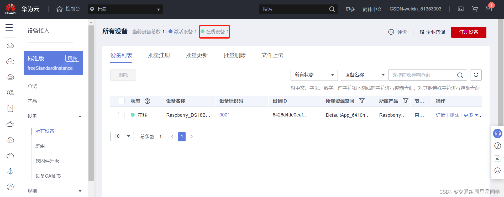Image resolution: width=504 pixels, height=197 pixels.
Task: Select all devices header checkbox
Action: click(x=121, y=101)
